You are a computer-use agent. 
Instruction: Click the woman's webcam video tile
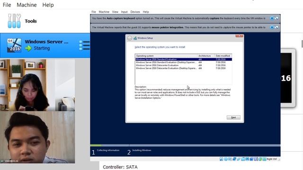(x=37, y=85)
